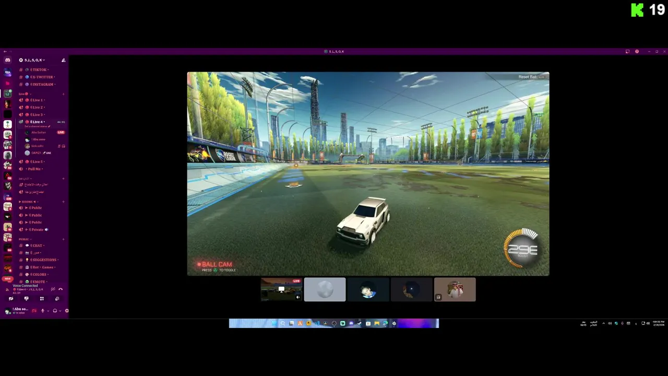The width and height of the screenshot is (668, 376).
Task: Select the man in headdress participant tile
Action: [x=455, y=289]
